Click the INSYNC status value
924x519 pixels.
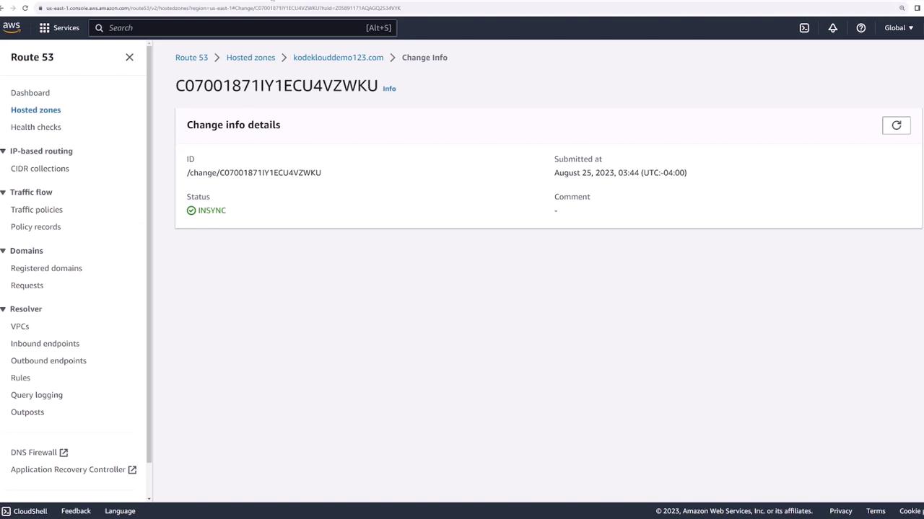point(206,210)
